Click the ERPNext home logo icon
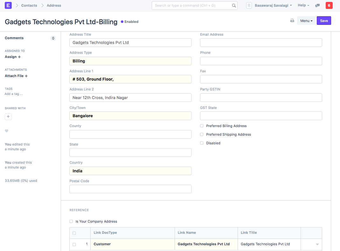Viewport: 340px width, 251px height. click(8, 5)
